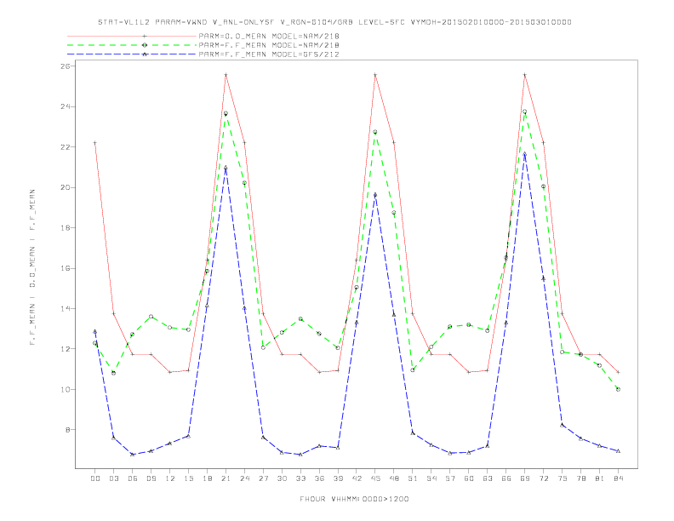Click the blue triangle marker in the legend
674x521 pixels.
tap(145, 54)
